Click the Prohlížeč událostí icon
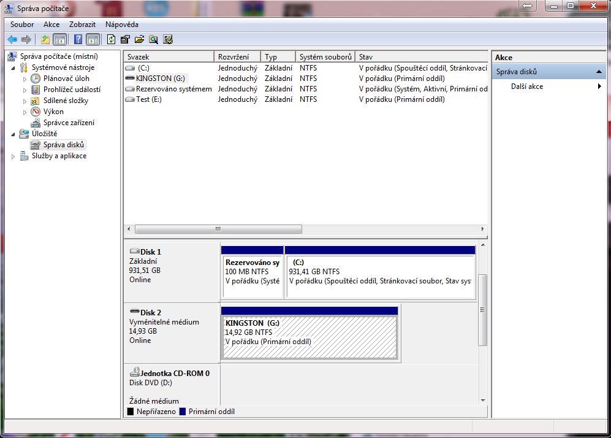This screenshot has height=438, width=611. pyautogui.click(x=36, y=90)
